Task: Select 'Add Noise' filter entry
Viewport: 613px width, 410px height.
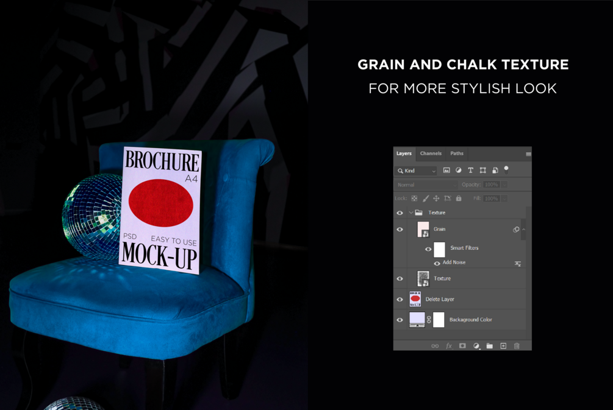Action: coord(454,263)
